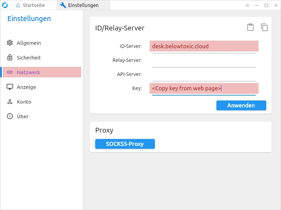
Task: Click the monitor icon next to Anzeige
Action: [x=10, y=87]
